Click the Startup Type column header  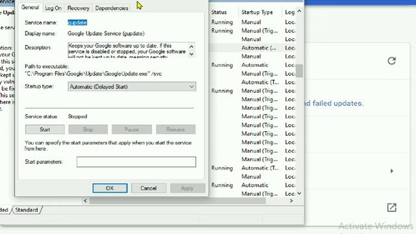pos(257,12)
